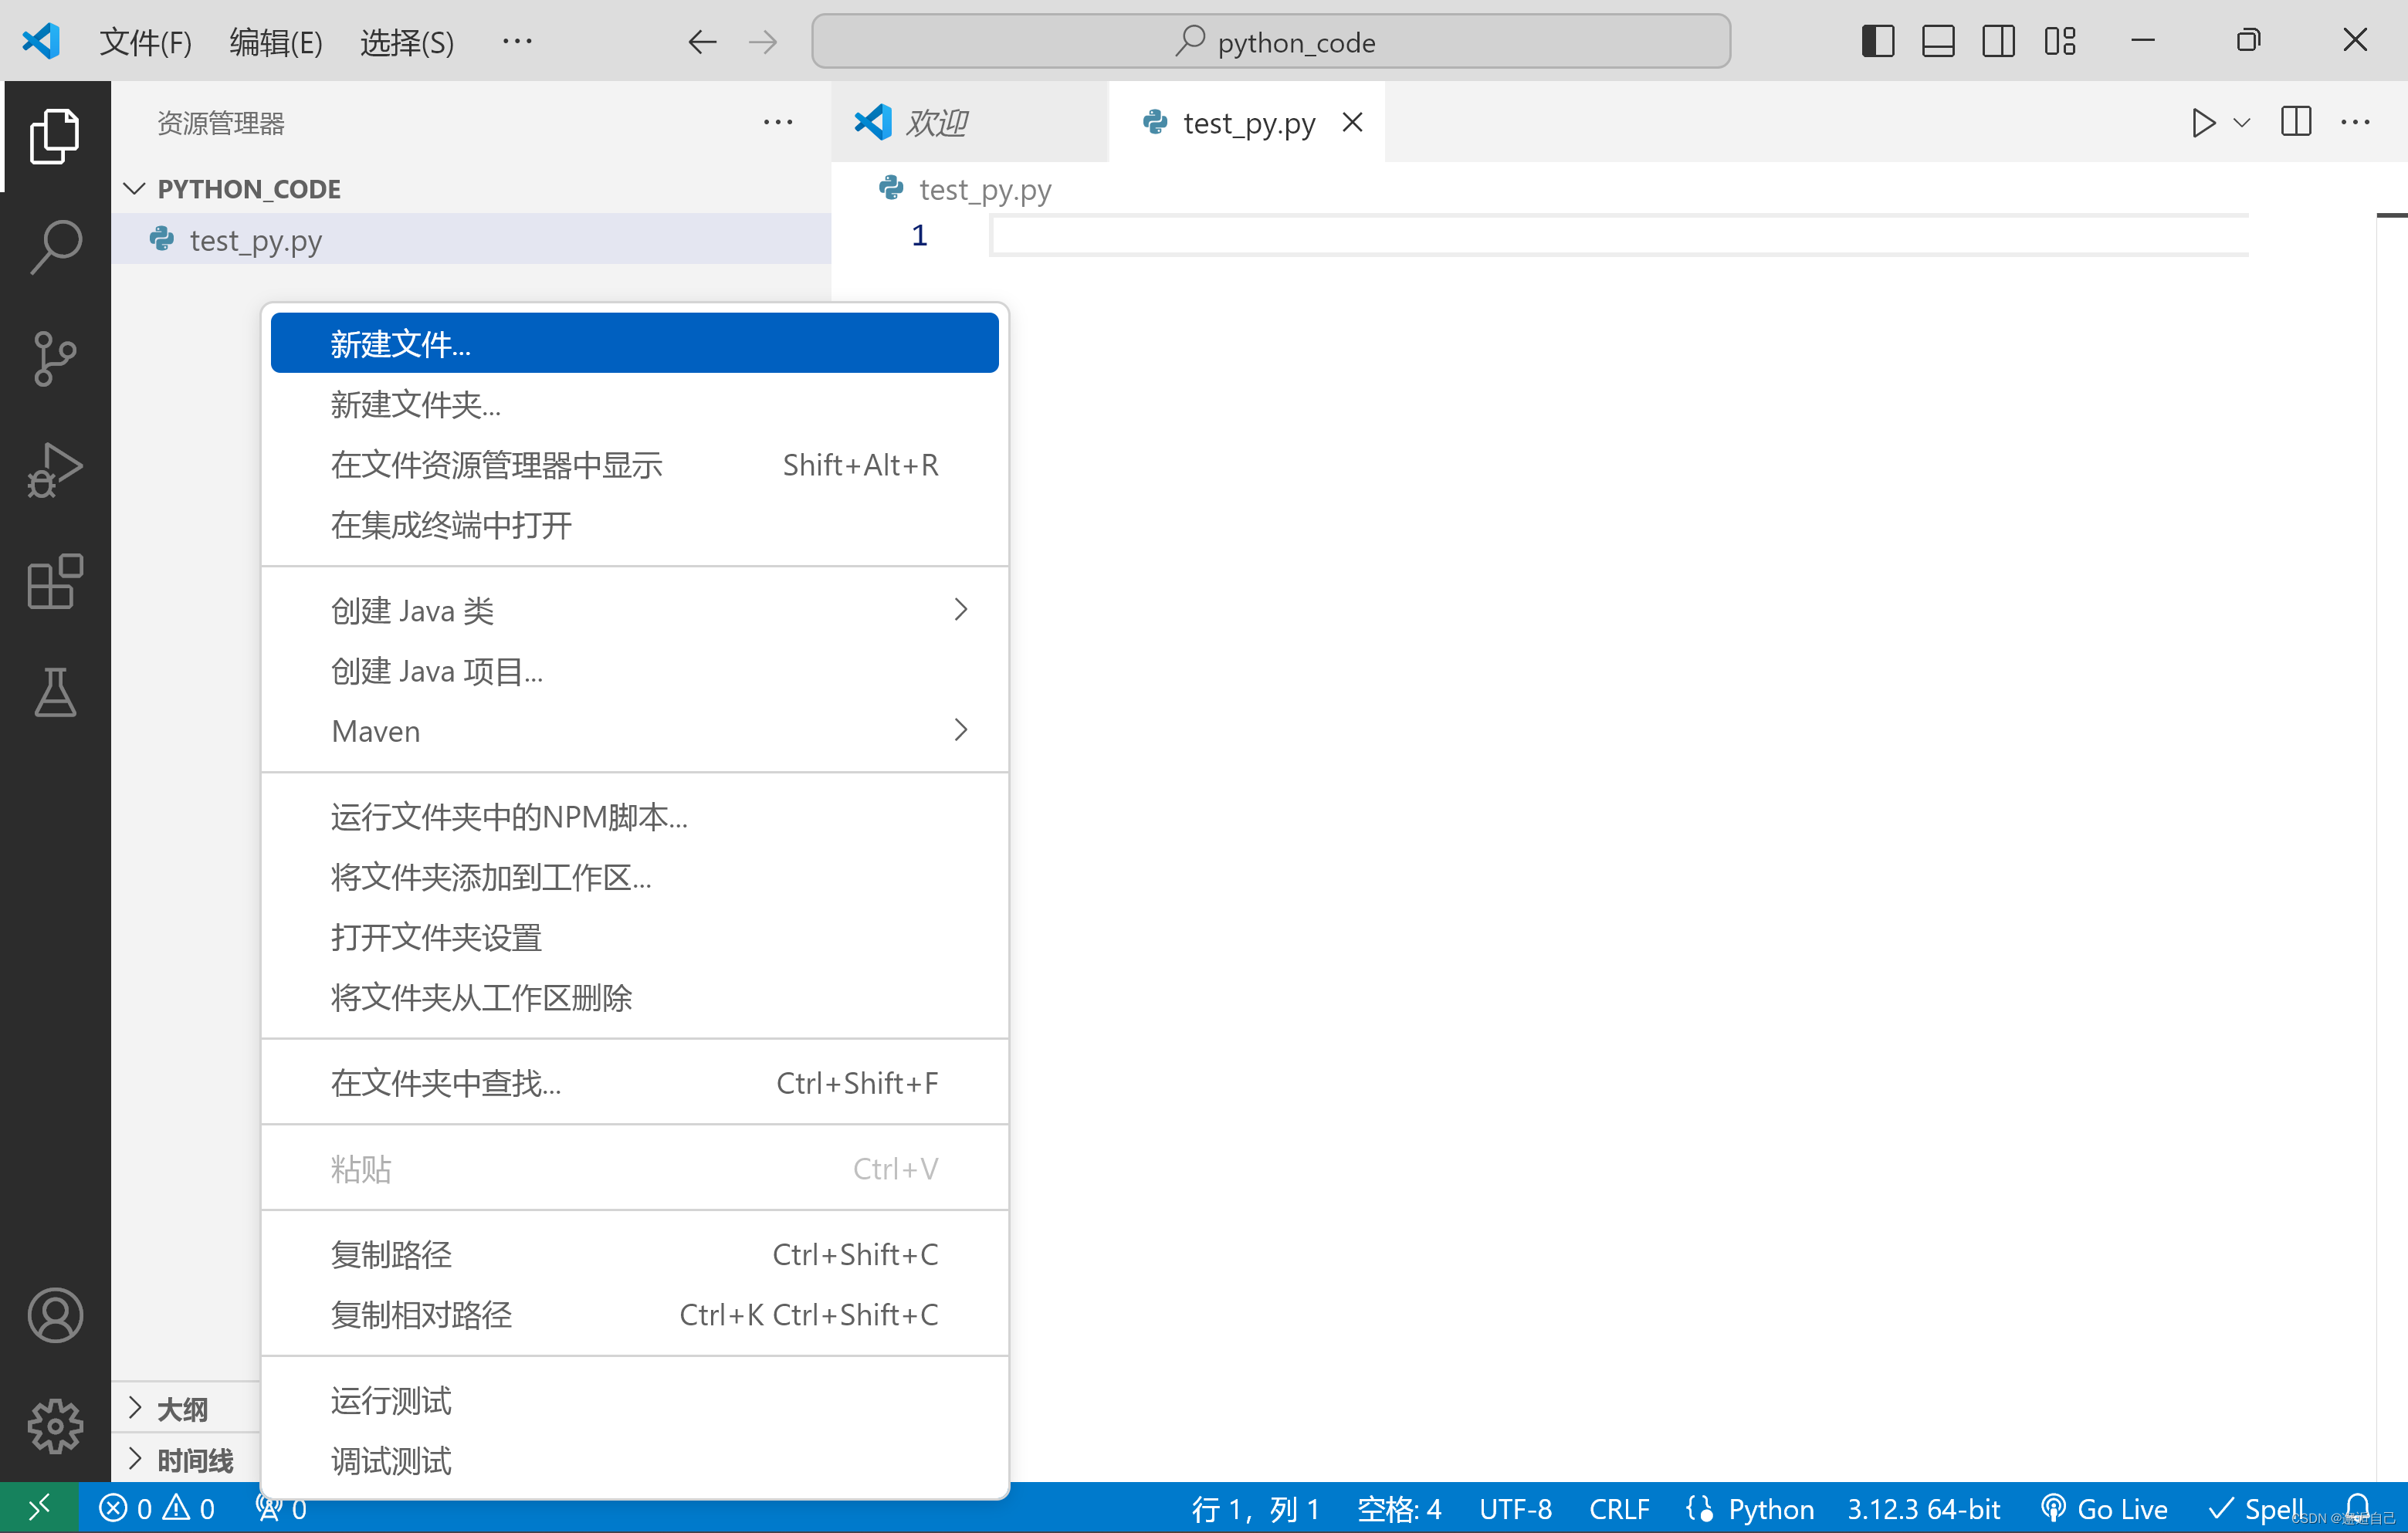Run the Python file with the play button
Screen dimensions: 2408x1533
(x=2202, y=123)
